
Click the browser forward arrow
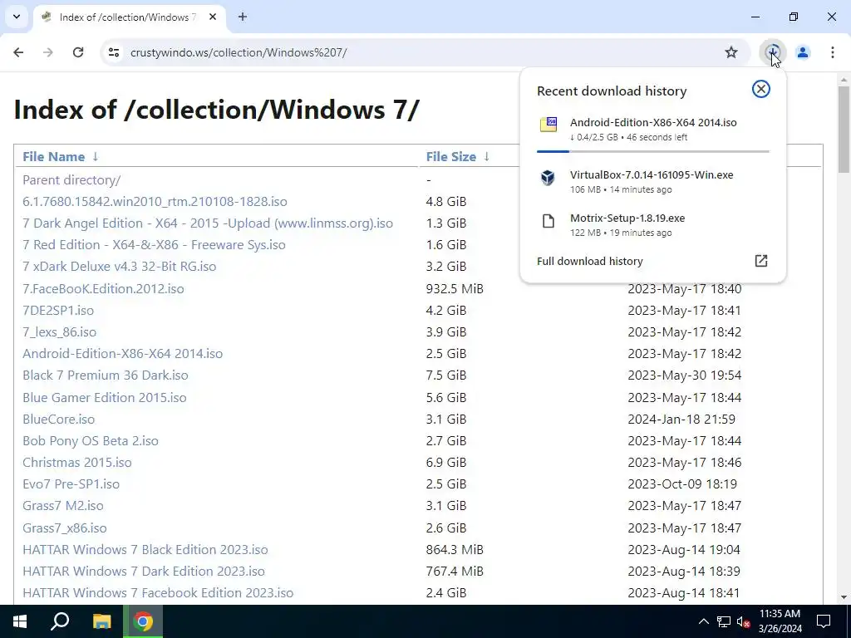pos(48,52)
